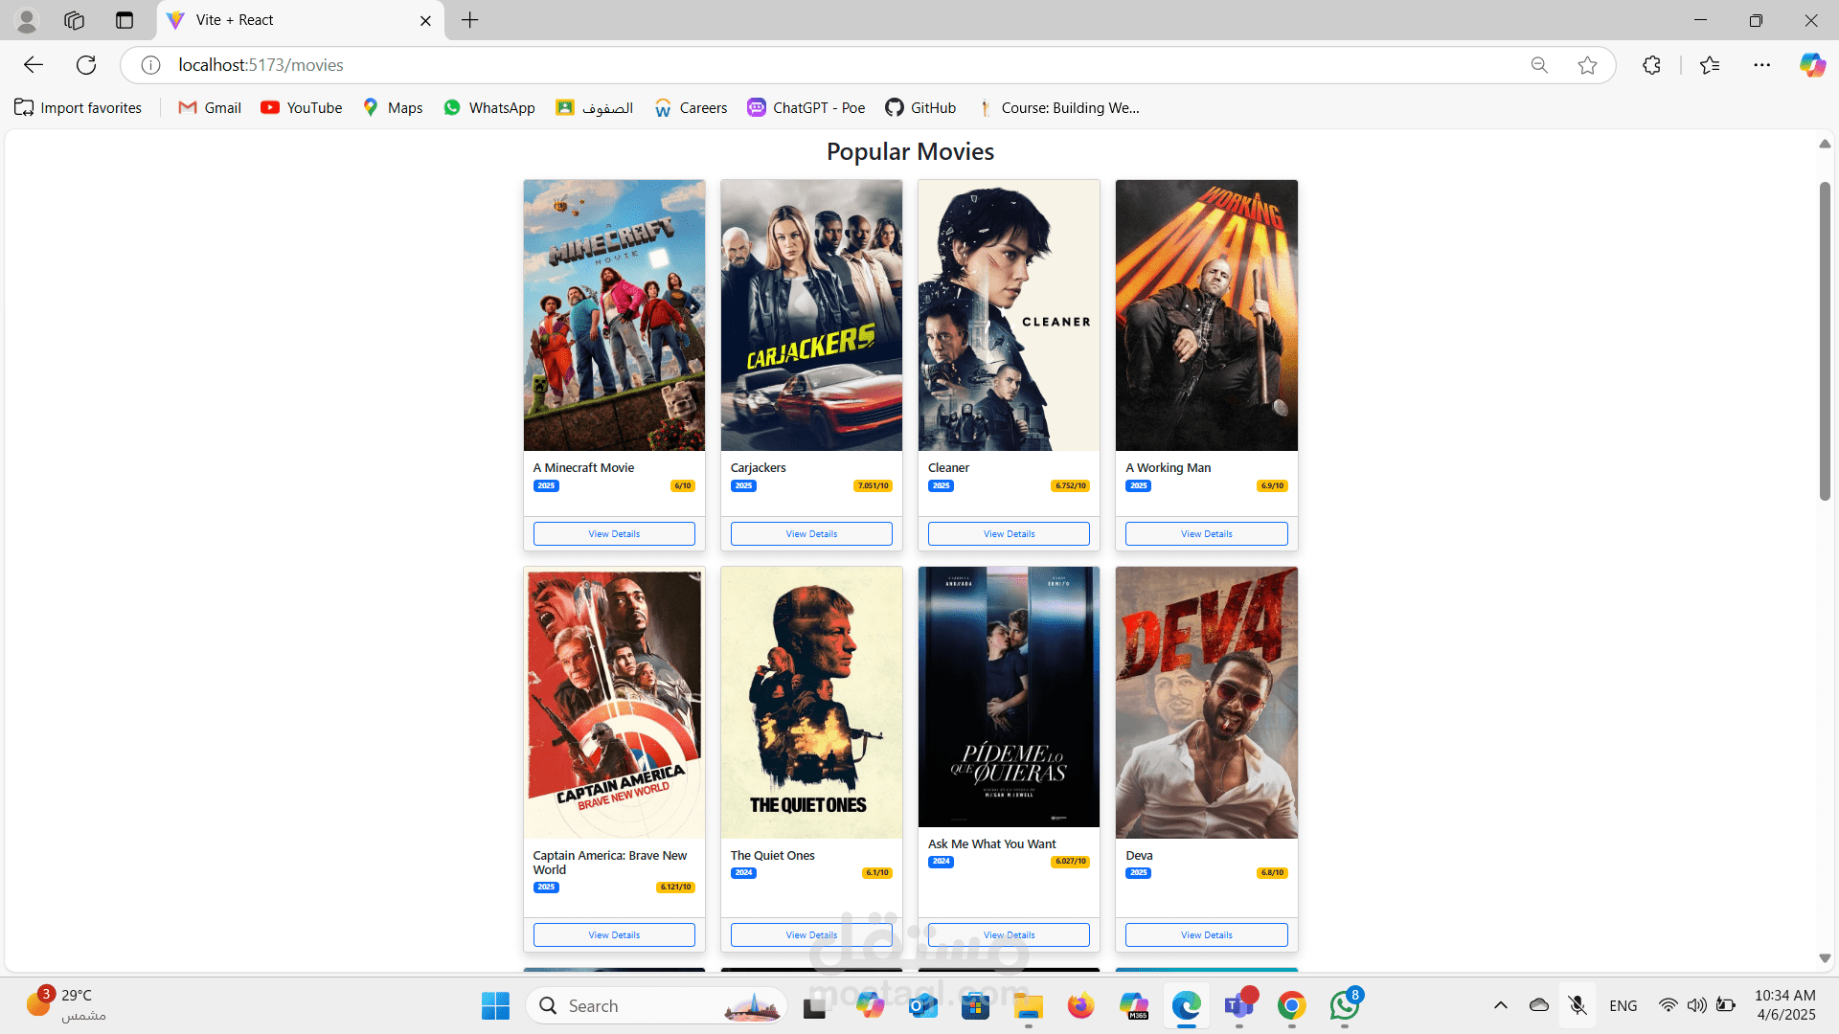
Task: Add page to favorites with star icon
Action: [x=1587, y=65]
